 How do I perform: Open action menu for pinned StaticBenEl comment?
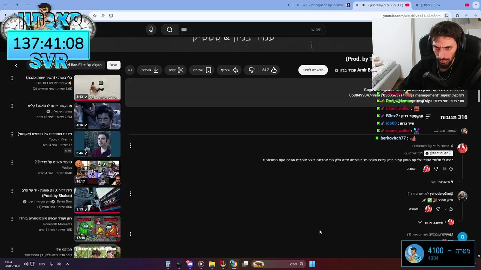click(130, 145)
